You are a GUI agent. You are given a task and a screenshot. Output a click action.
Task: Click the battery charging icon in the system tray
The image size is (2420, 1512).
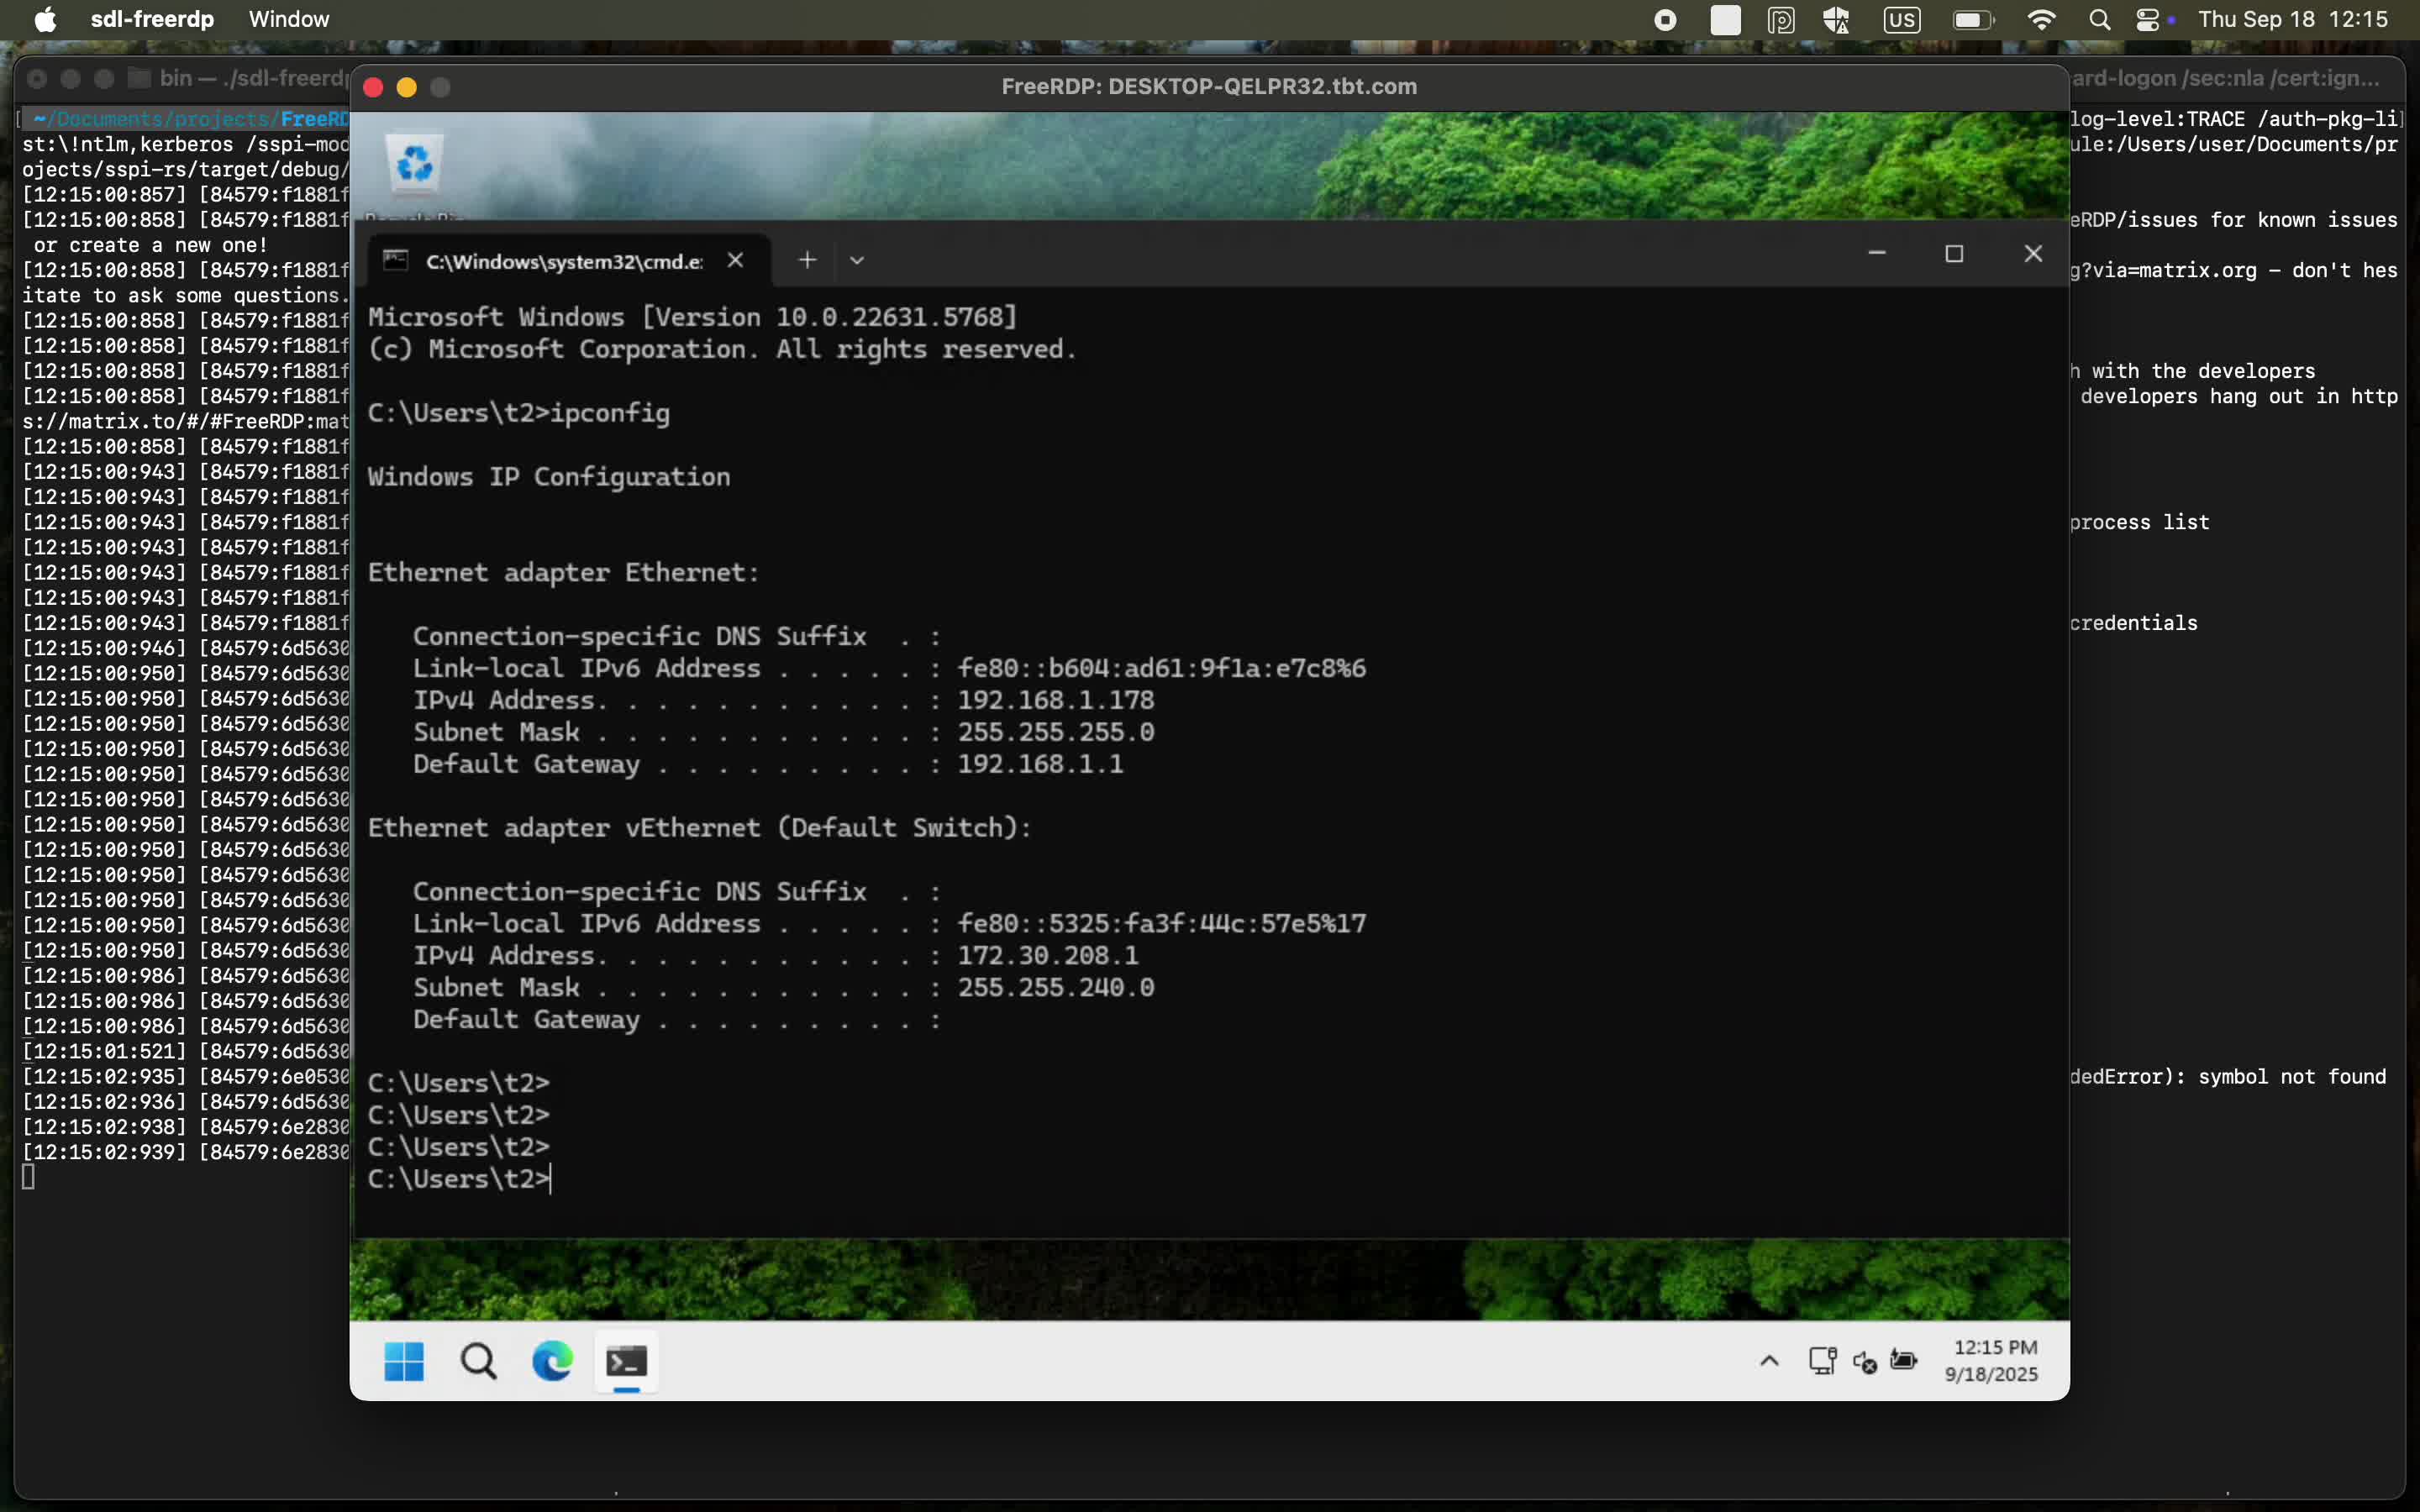pos(1904,1360)
